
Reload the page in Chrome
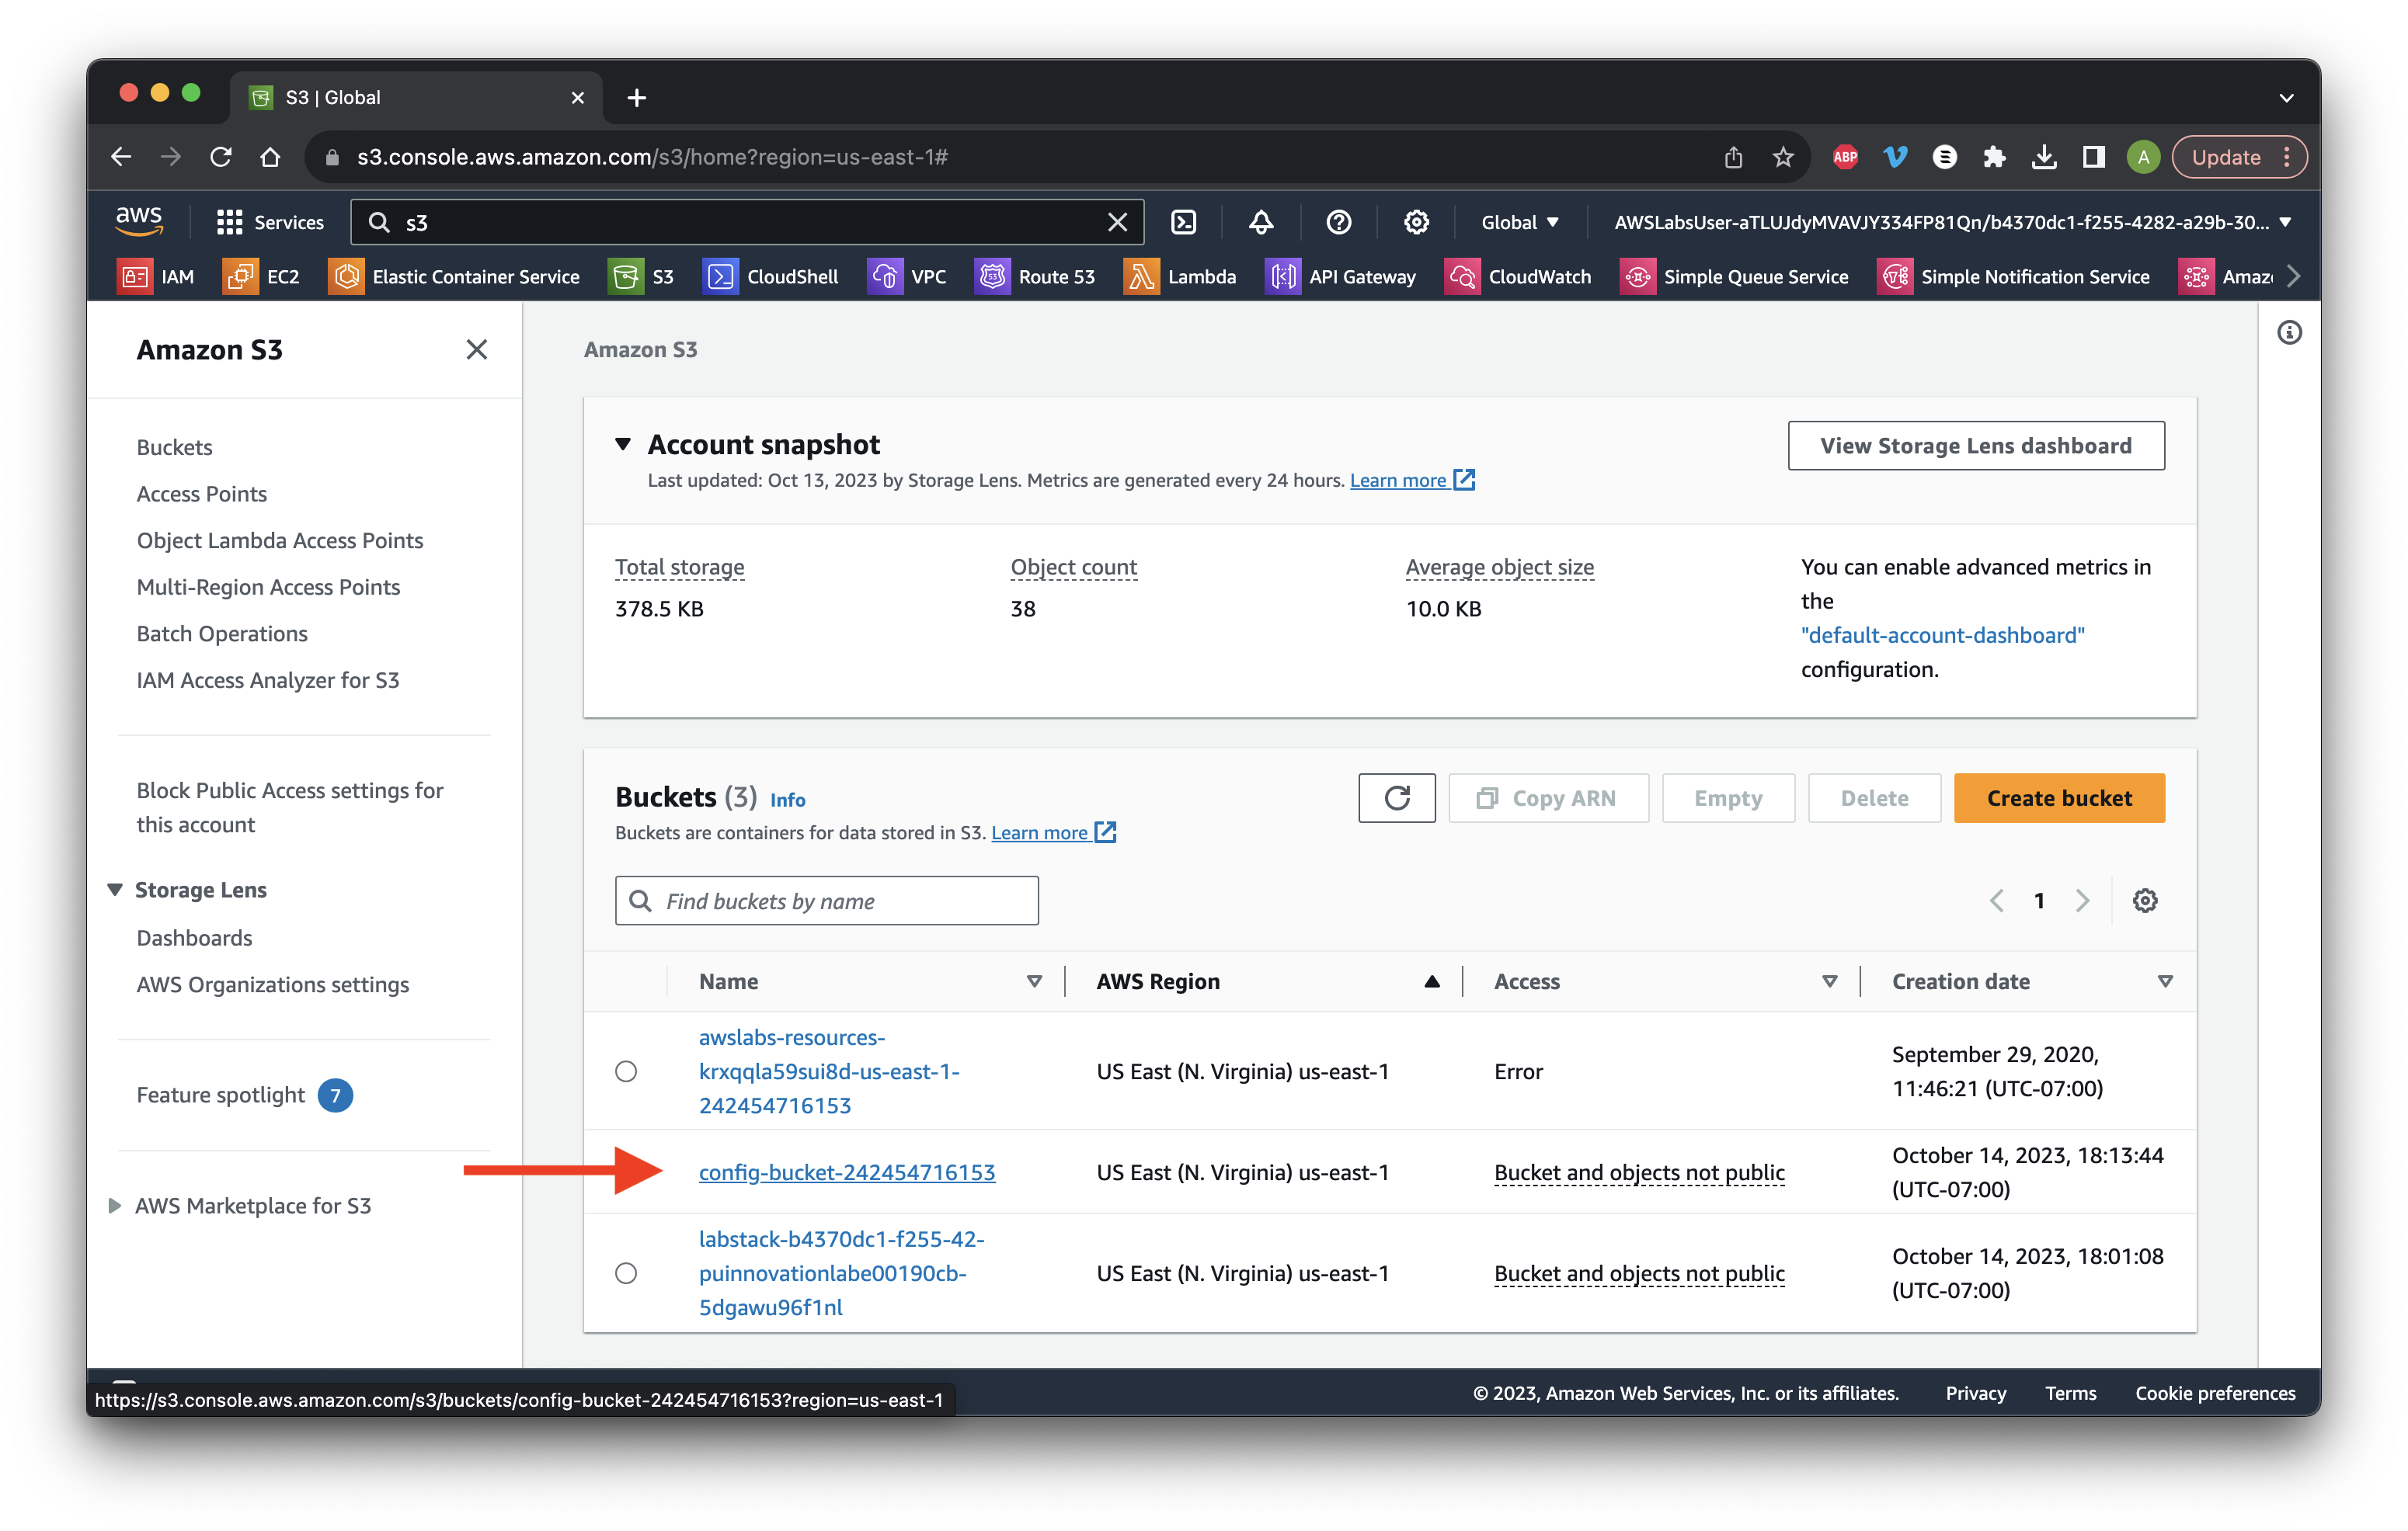point(220,157)
